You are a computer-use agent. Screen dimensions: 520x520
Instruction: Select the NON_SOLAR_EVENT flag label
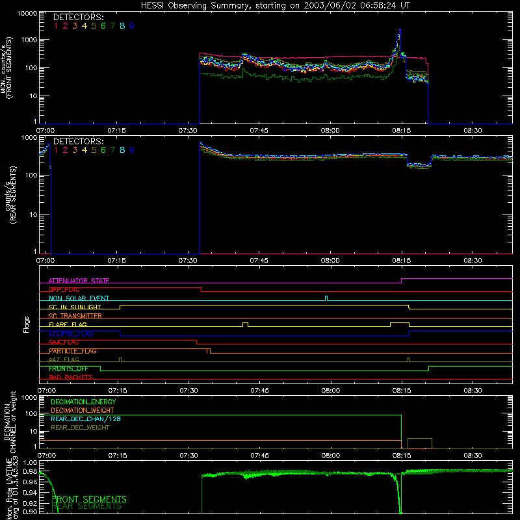[x=79, y=298]
